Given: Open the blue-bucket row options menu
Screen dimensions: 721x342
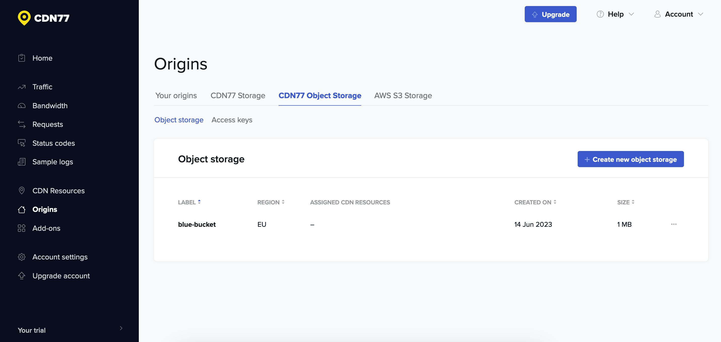Looking at the screenshot, I should [673, 224].
